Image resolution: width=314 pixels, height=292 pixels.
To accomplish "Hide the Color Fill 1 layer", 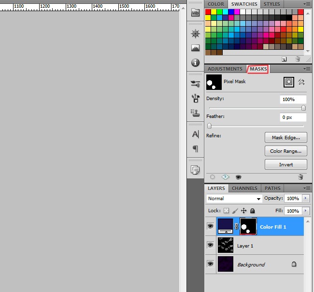I will coord(210,226).
